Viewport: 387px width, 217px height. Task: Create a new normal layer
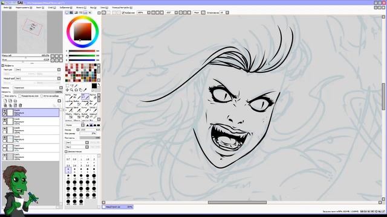(5, 101)
